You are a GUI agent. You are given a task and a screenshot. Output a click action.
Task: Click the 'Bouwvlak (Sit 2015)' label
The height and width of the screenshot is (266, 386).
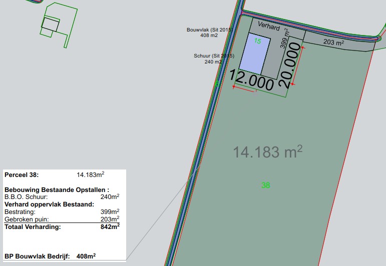(x=209, y=30)
